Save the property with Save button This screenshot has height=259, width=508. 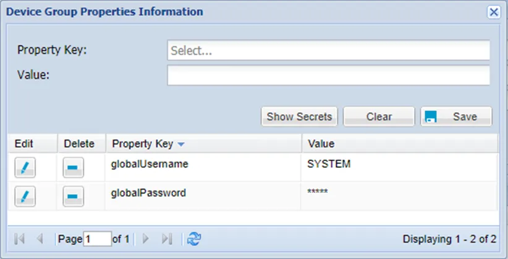(x=456, y=117)
